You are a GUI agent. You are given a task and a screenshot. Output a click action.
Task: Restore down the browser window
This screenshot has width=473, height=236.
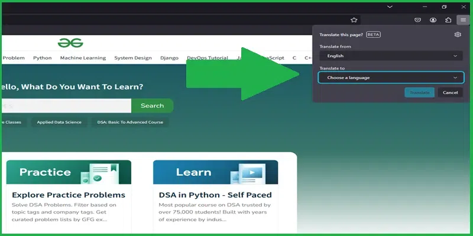pyautogui.click(x=444, y=7)
